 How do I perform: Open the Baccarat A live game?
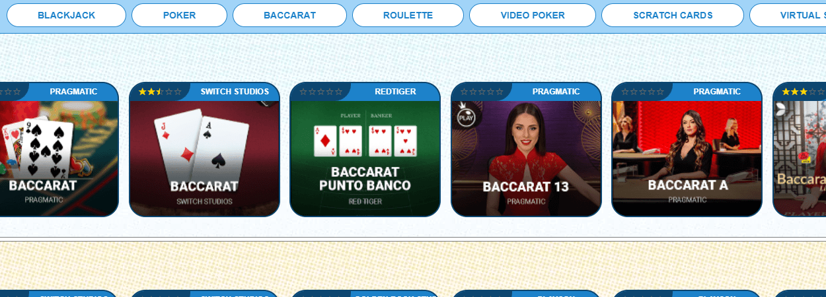click(x=687, y=158)
